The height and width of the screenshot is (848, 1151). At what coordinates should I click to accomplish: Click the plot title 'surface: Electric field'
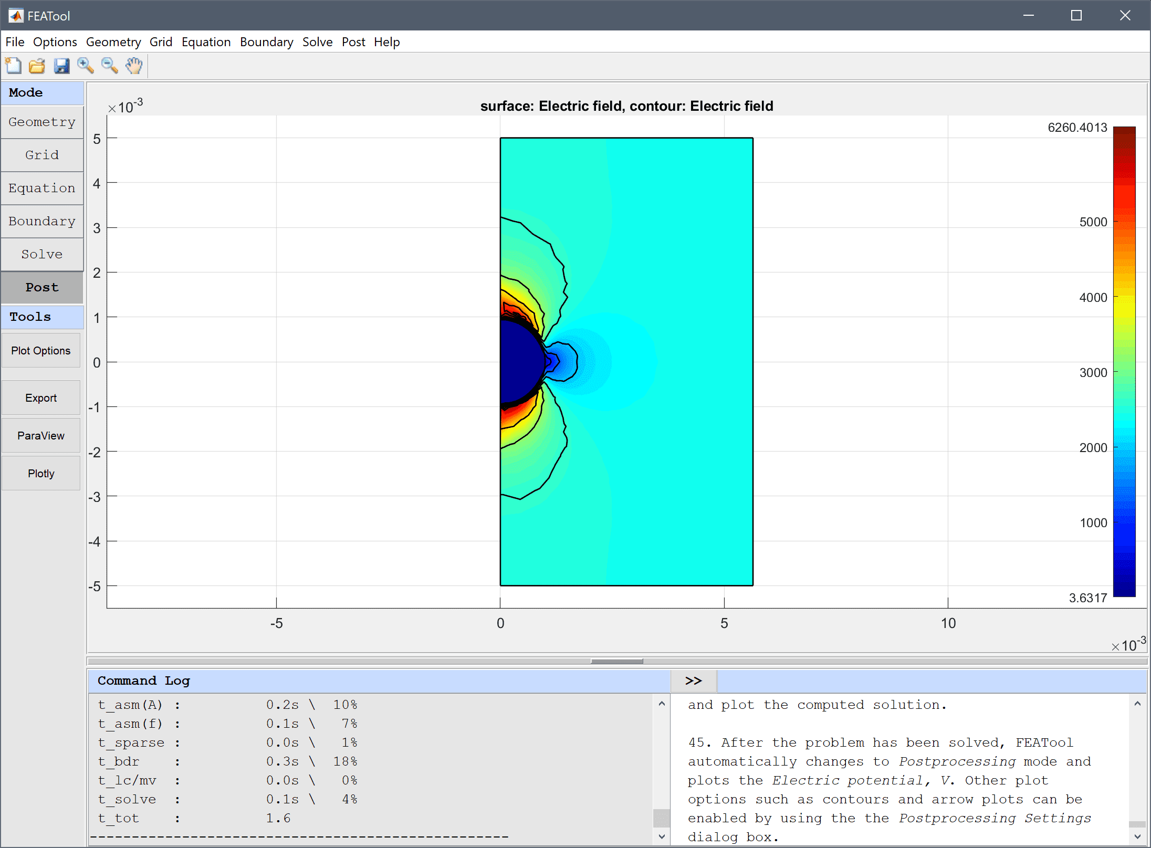(626, 106)
